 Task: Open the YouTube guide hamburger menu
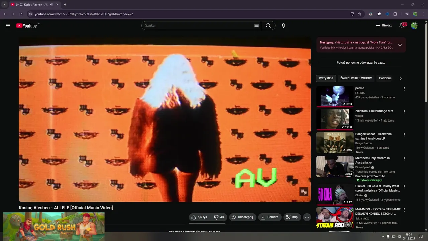point(8,25)
